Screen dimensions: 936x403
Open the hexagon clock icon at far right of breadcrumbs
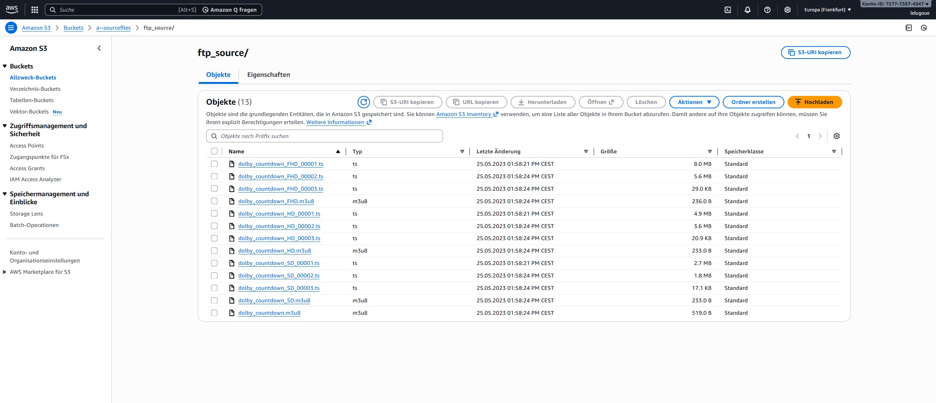pos(924,28)
